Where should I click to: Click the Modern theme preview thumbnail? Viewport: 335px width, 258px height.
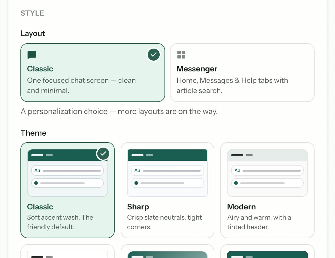click(x=267, y=173)
